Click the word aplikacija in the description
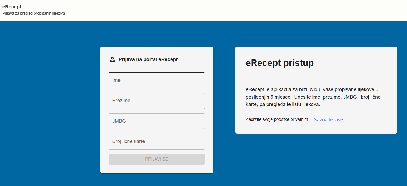Viewport: 407px width, 186px height. point(274,89)
